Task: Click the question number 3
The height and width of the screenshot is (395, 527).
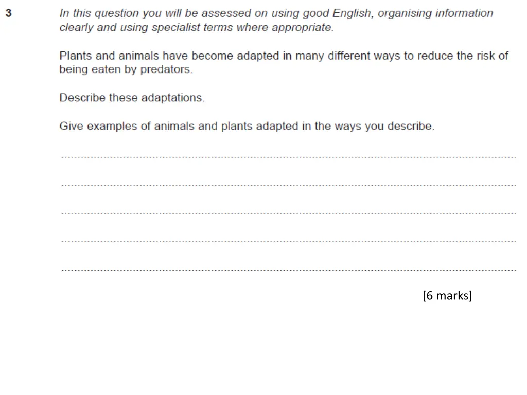Action: (x=9, y=13)
